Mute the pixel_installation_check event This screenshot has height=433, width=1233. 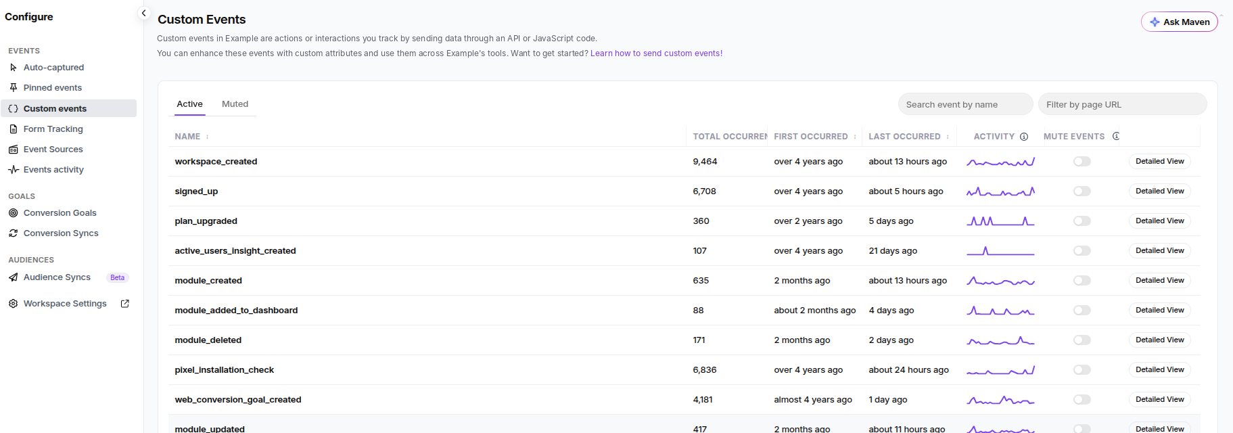(1082, 370)
